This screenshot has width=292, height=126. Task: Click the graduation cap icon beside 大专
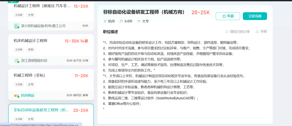click(x=139, y=21)
